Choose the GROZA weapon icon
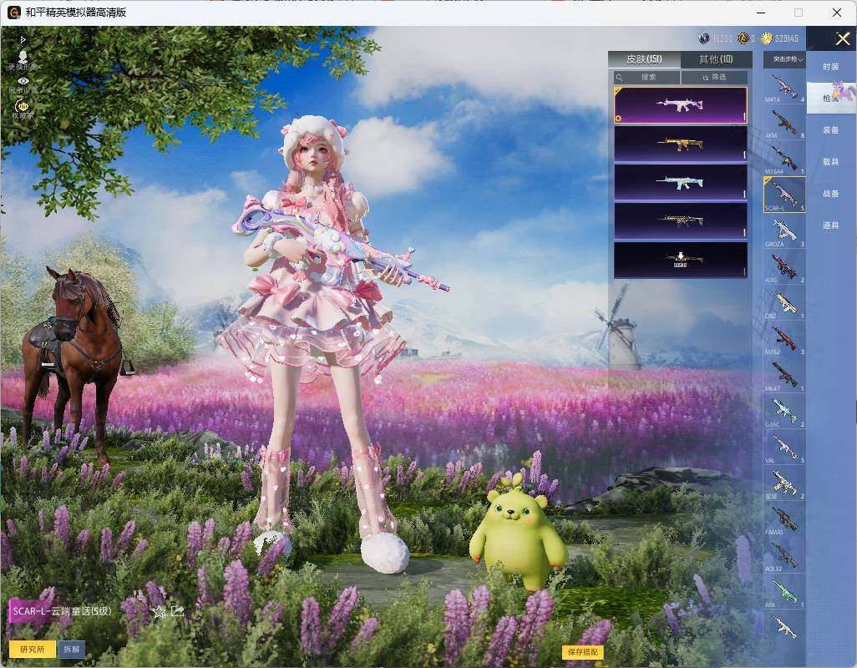The height and width of the screenshot is (668, 857). pyautogui.click(x=784, y=231)
